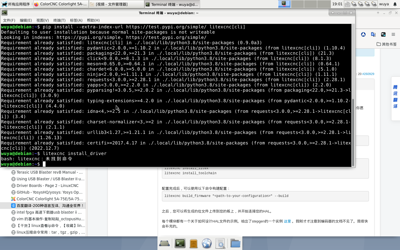Click the third network plug tray icon
400x250 pixels.
pos(367,4)
